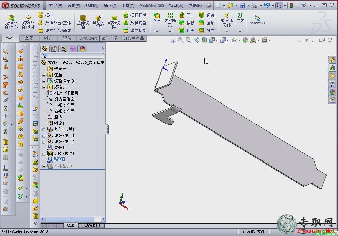Open the Custom Properties clipboard task pane icon
This screenshot has width=338, height=236.
point(332,100)
